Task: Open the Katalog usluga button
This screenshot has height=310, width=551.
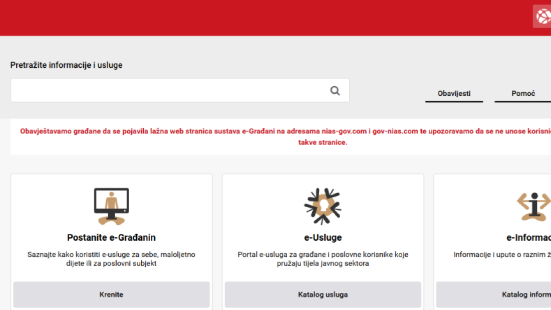Action: point(323,294)
